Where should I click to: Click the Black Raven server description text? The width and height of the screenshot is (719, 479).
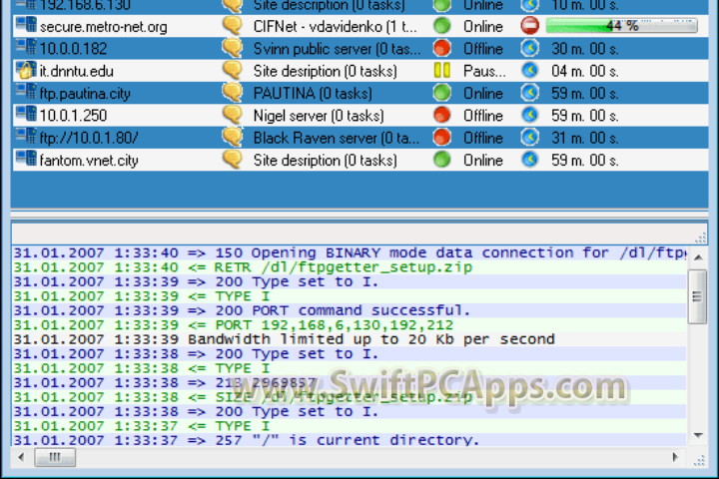(337, 138)
